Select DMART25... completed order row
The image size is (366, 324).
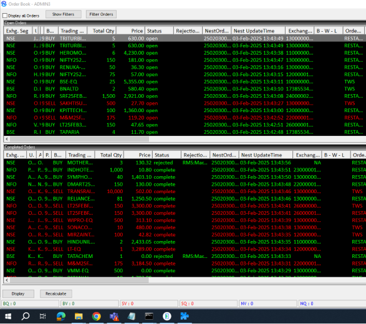(x=185, y=184)
